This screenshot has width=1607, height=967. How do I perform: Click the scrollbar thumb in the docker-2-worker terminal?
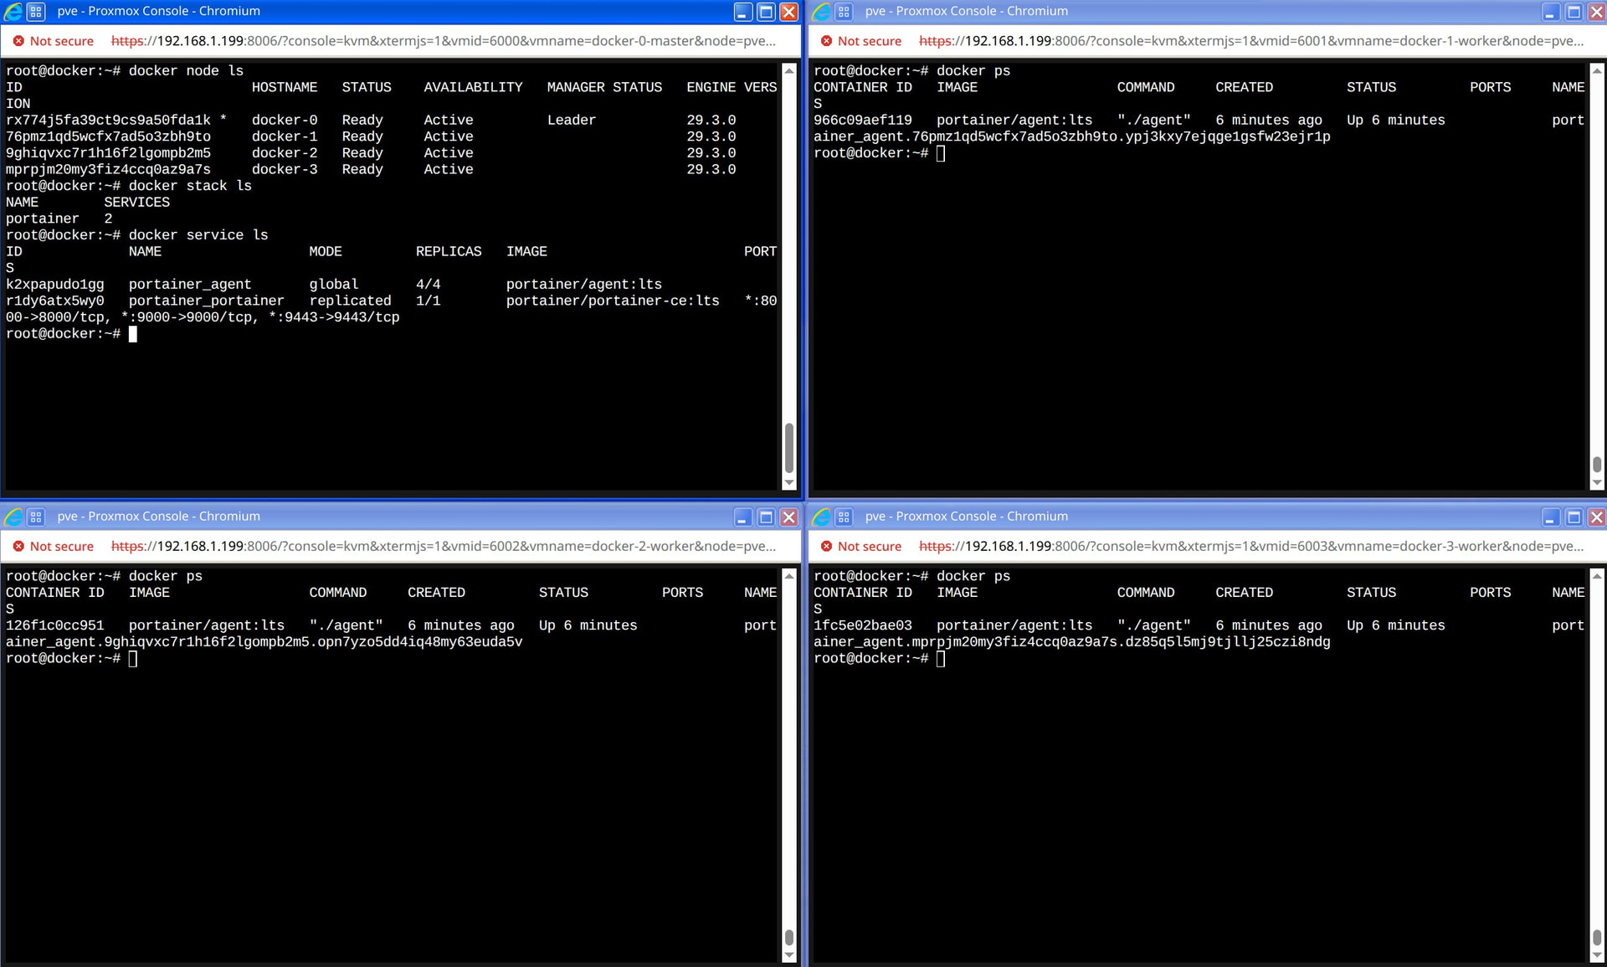click(x=788, y=937)
